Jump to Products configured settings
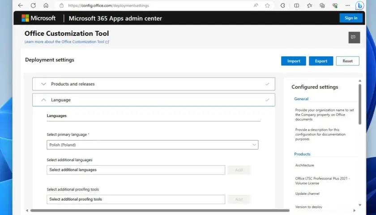Image resolution: width=376 pixels, height=215 pixels. (x=302, y=154)
